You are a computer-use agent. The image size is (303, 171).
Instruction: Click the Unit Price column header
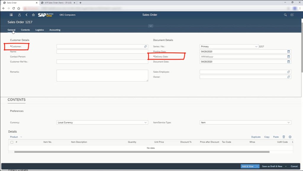point(159,142)
